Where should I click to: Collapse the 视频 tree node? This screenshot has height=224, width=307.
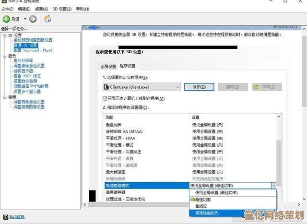click(4, 97)
